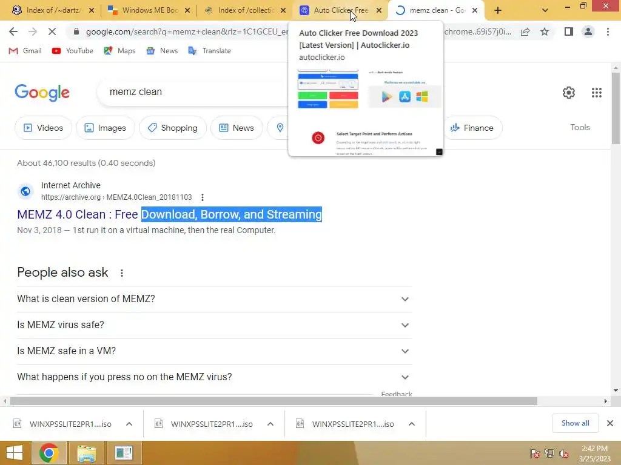Open Chrome side panel
621x465 pixels.
[x=569, y=31]
